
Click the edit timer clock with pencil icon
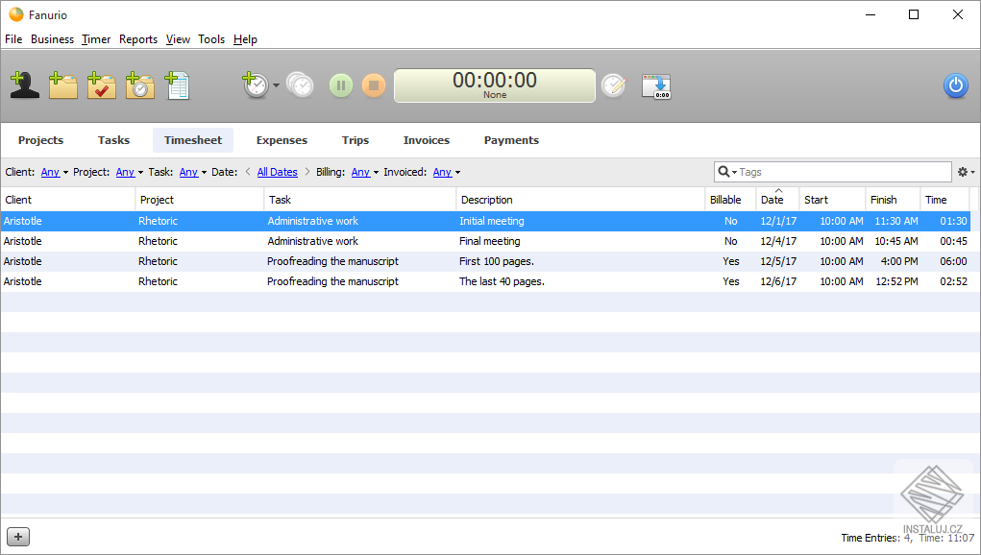pos(613,85)
